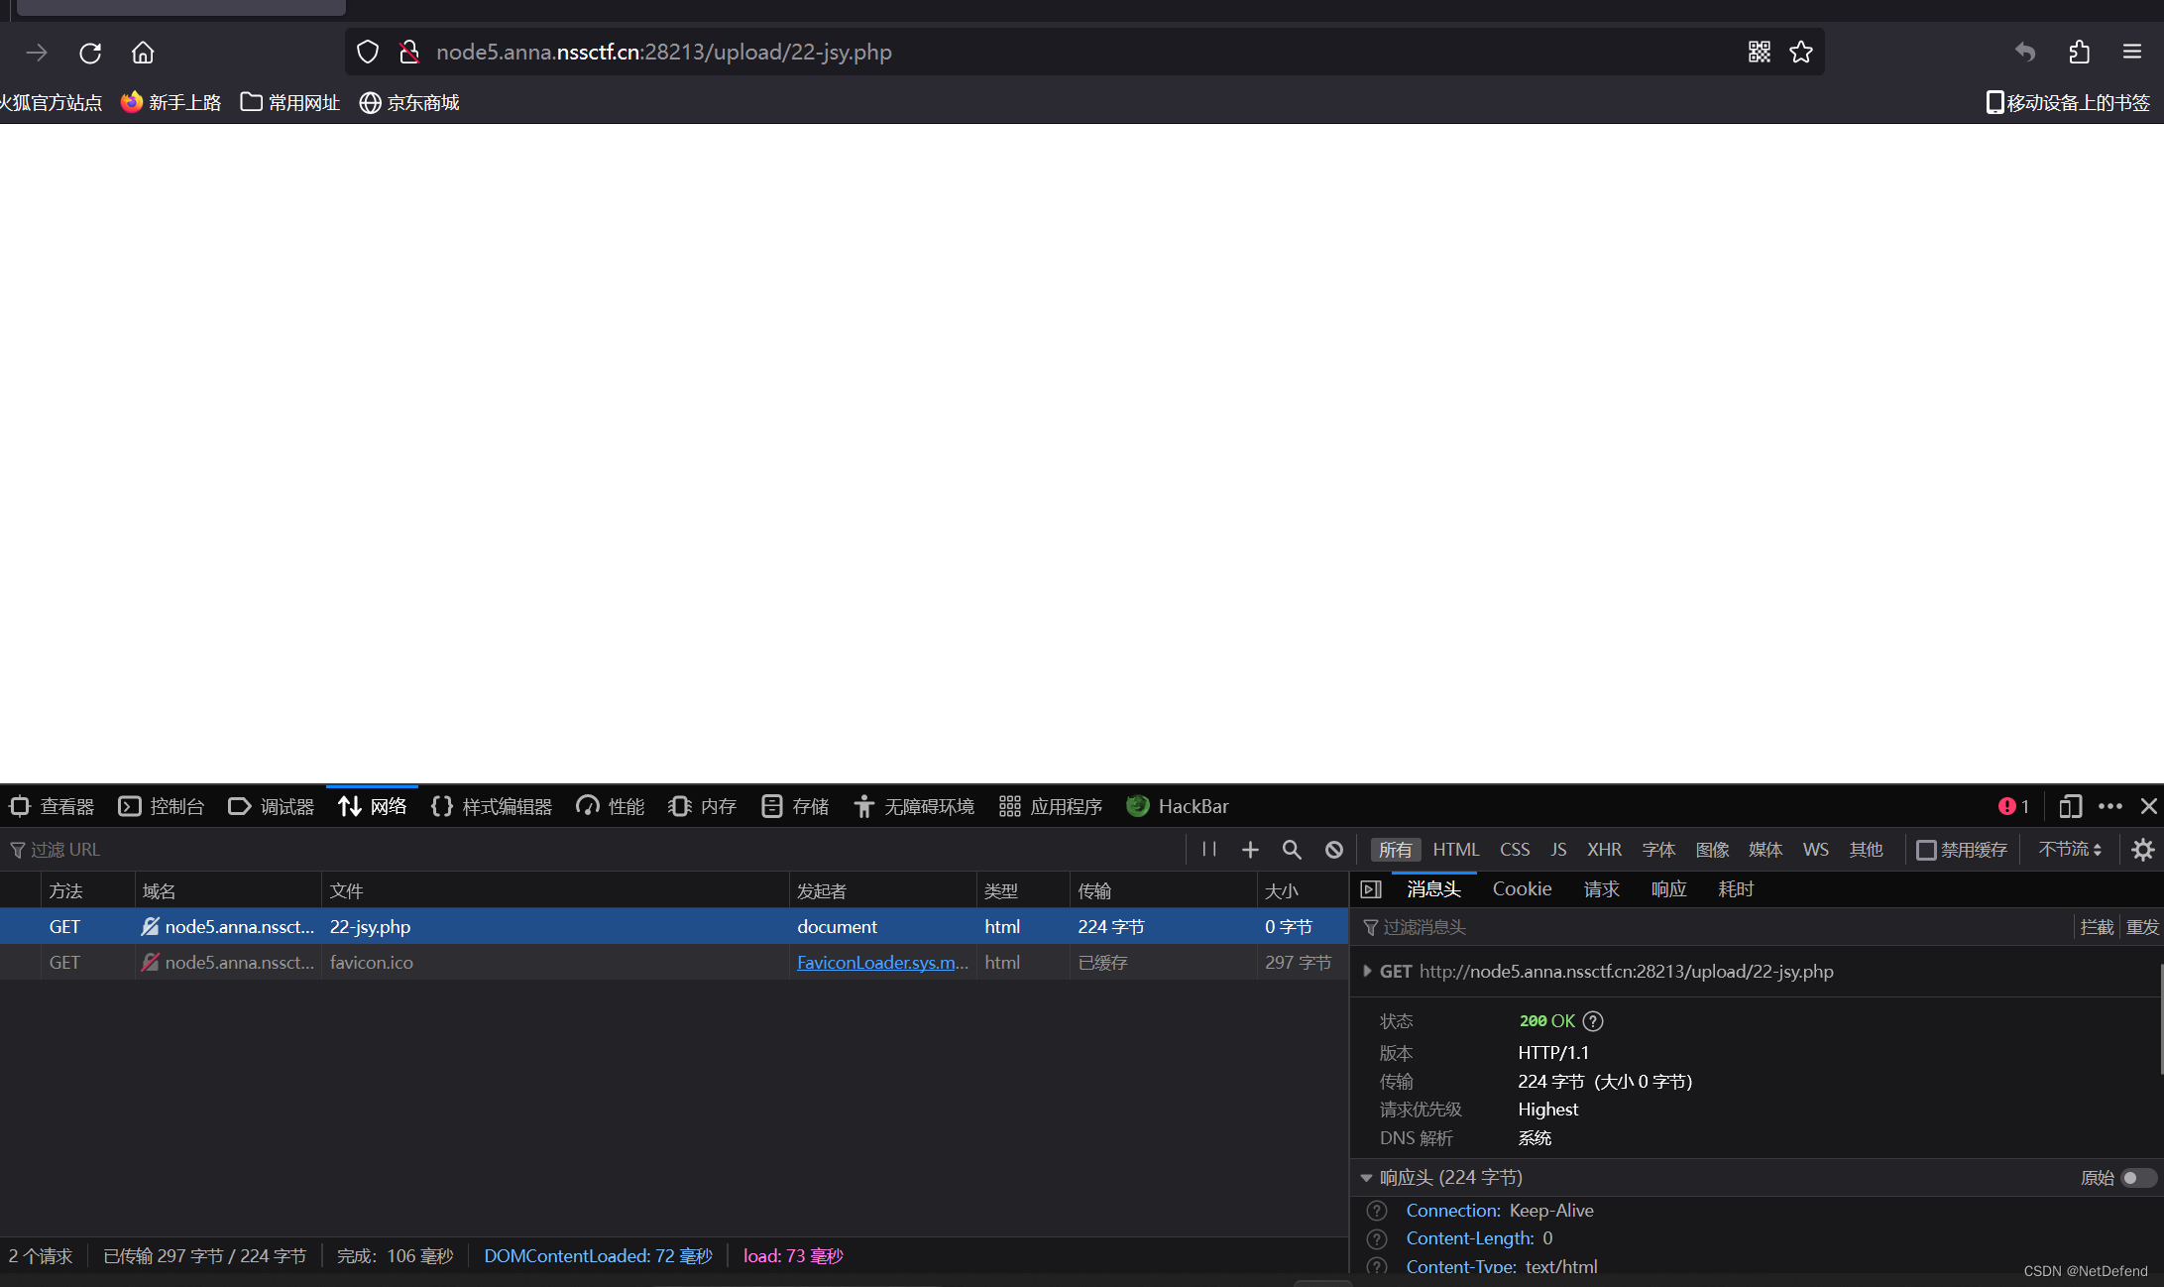Filter requests by CSS
The width and height of the screenshot is (2164, 1287).
[x=1515, y=850]
